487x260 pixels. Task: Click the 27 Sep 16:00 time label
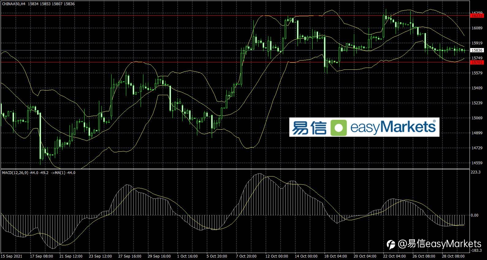130,256
